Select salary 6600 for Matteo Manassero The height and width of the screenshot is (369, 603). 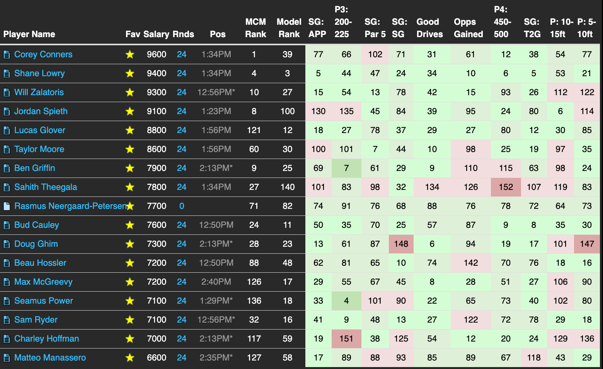click(x=157, y=358)
